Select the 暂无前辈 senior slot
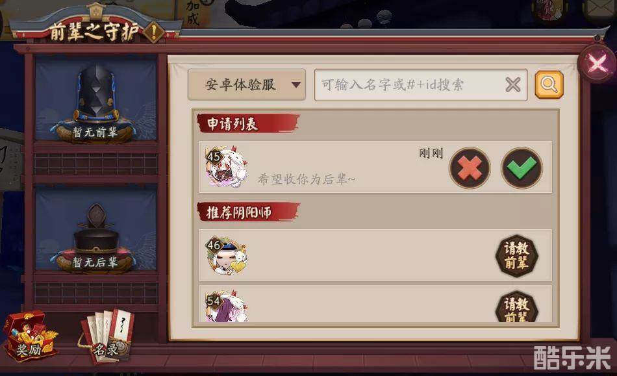Viewport: 617px width, 376px height. [x=95, y=98]
